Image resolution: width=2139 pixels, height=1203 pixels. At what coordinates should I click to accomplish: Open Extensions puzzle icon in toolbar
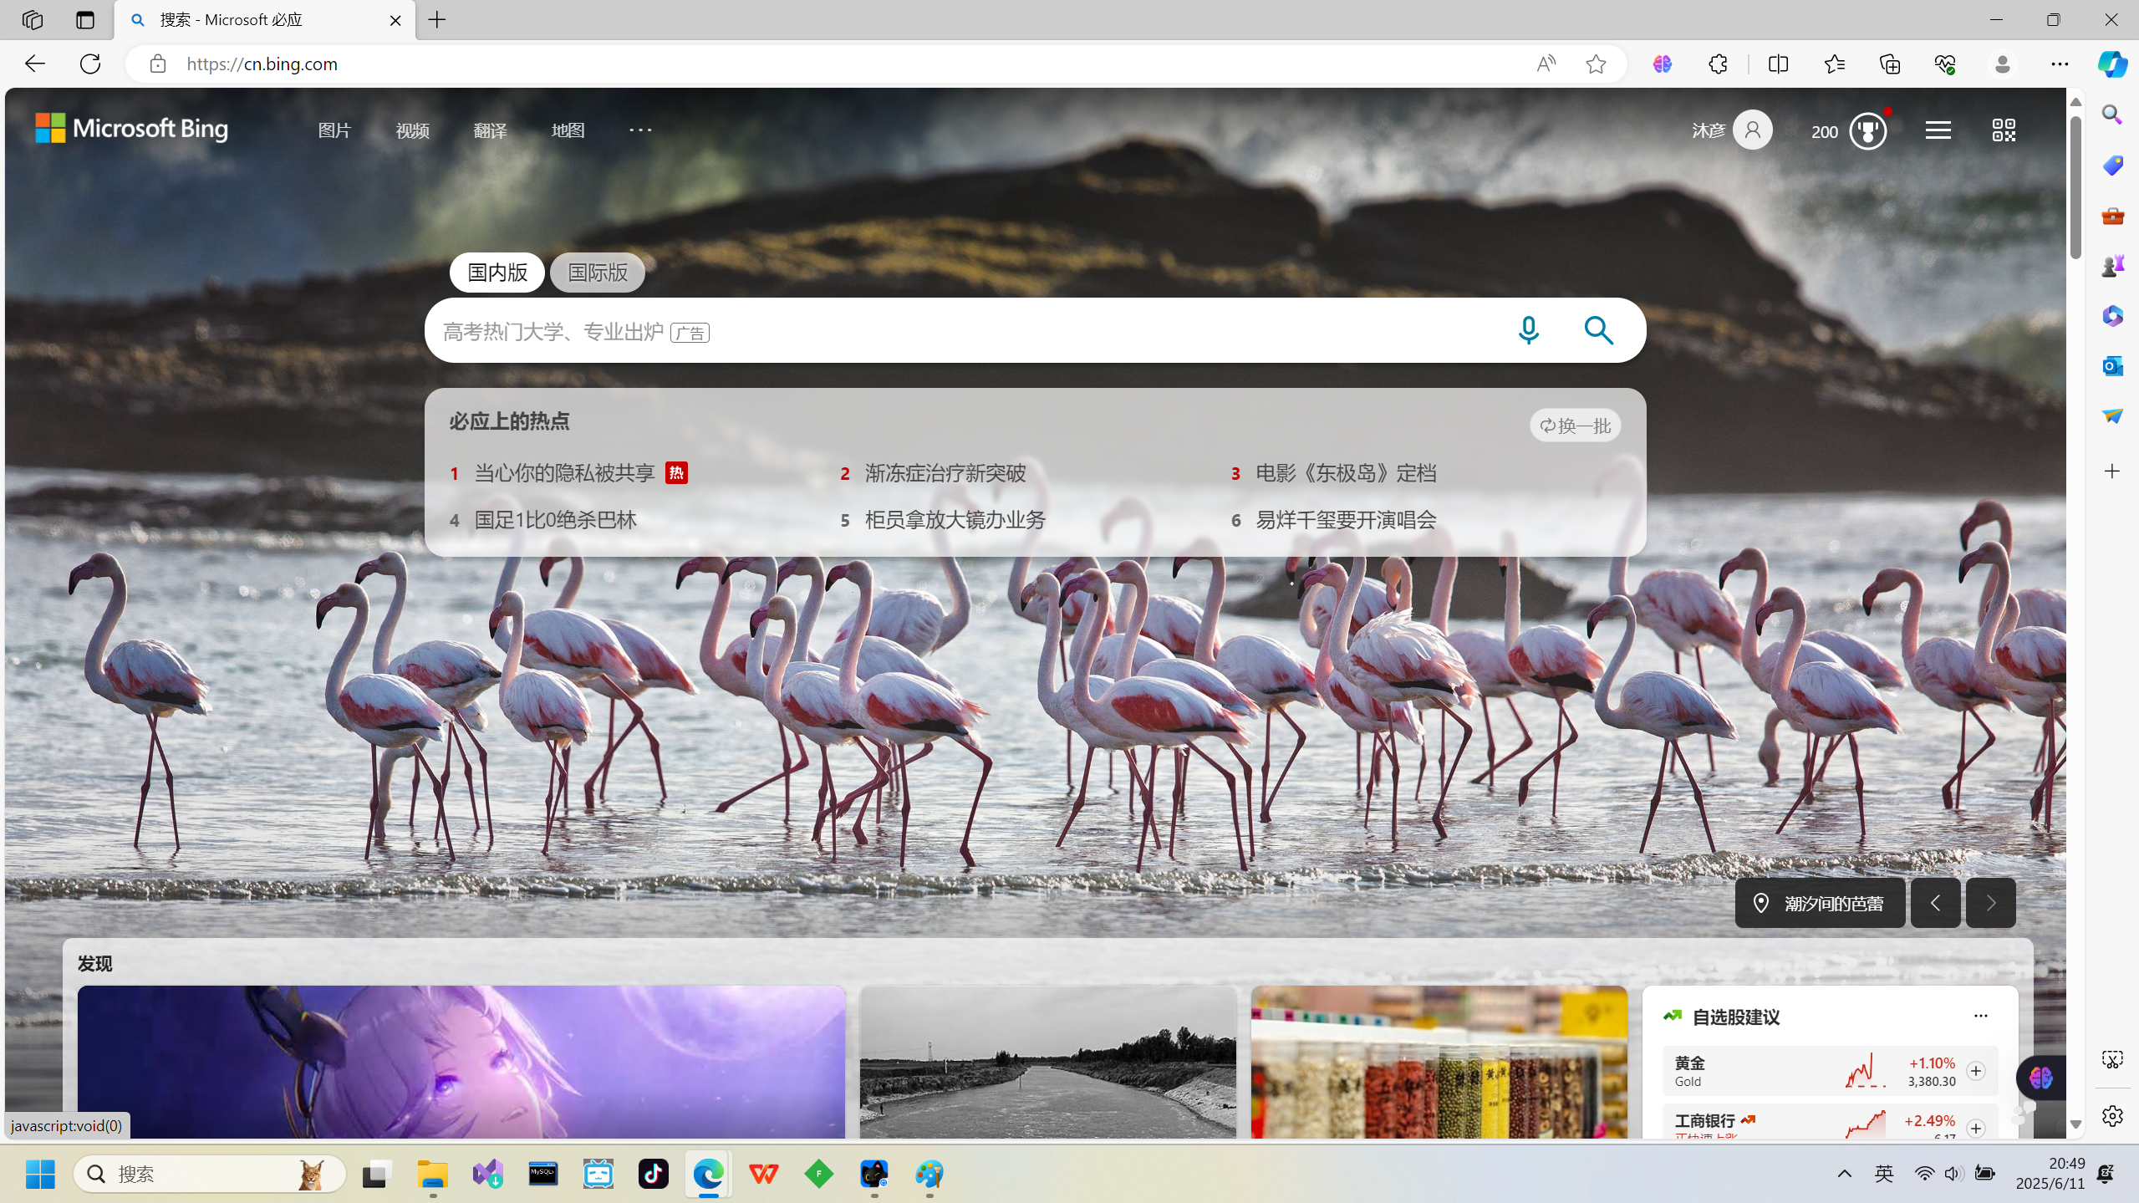click(x=1718, y=64)
